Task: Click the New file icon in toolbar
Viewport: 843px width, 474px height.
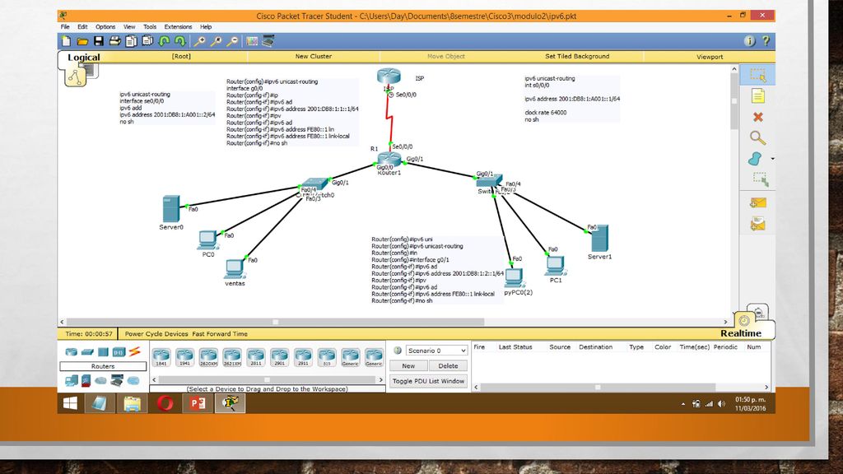Action: tap(66, 41)
